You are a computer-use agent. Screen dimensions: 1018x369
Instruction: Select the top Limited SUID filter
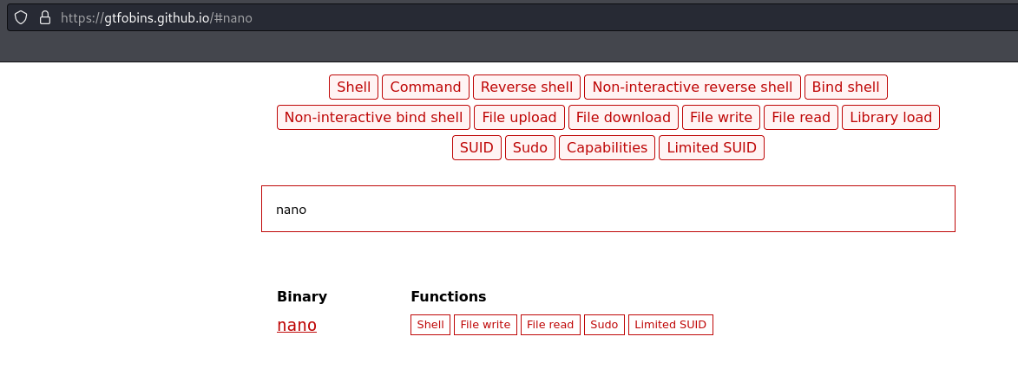click(x=711, y=147)
